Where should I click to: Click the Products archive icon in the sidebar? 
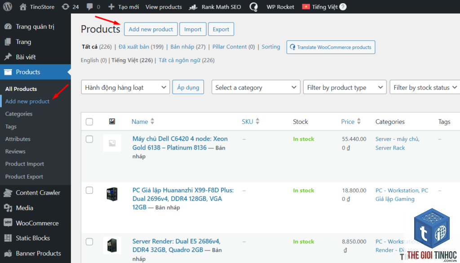[8, 72]
